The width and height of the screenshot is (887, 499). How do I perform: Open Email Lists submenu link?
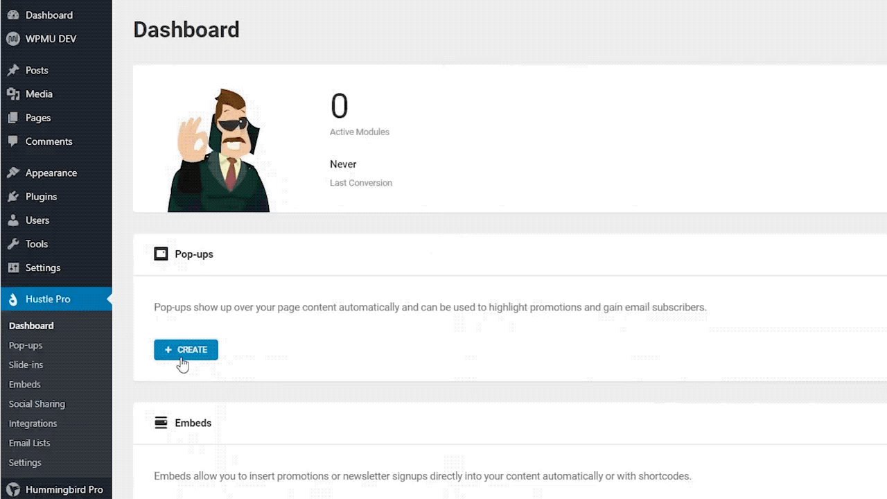pos(29,443)
